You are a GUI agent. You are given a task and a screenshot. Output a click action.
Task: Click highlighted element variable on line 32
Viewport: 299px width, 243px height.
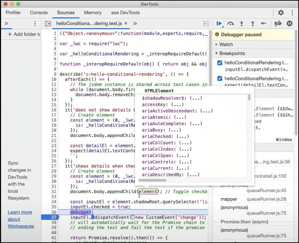point(148,192)
